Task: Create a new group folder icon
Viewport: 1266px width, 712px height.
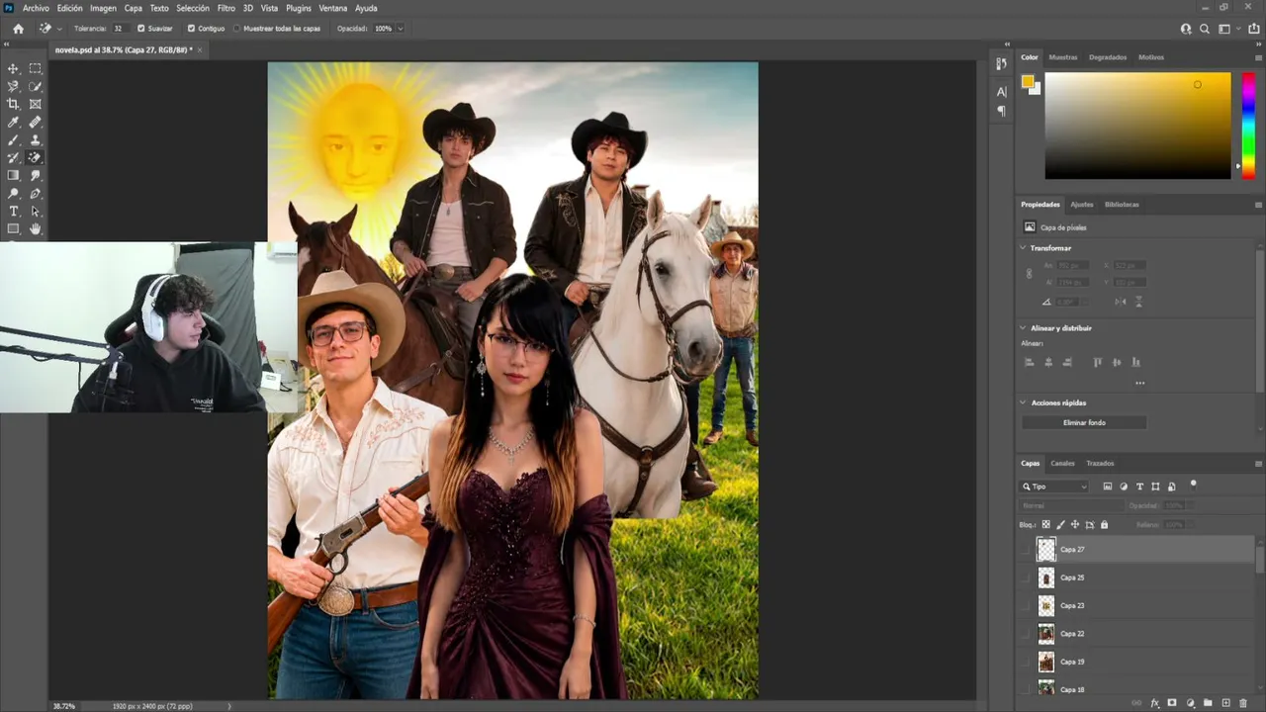Action: tap(1208, 703)
